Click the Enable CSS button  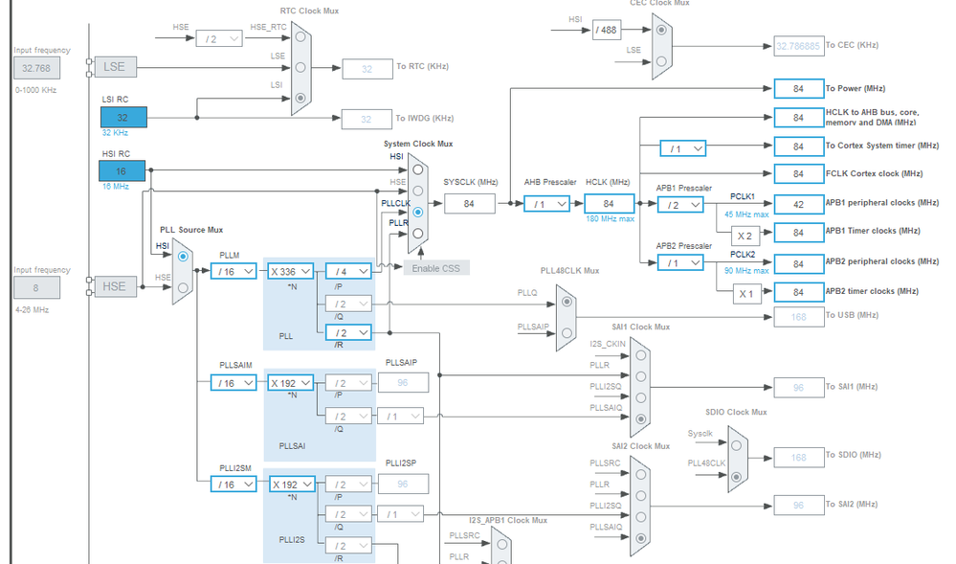pos(436,268)
